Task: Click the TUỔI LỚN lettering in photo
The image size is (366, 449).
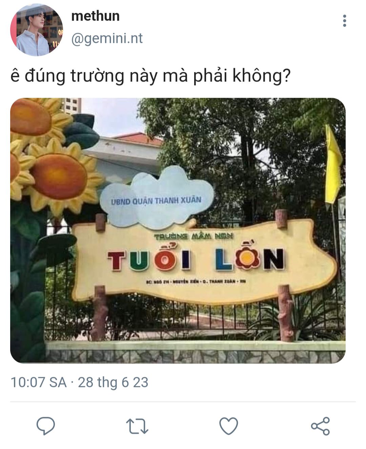Action: pyautogui.click(x=196, y=259)
